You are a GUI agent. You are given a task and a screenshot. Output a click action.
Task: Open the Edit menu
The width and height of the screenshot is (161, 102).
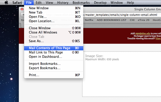pyautogui.click(x=39, y=3)
